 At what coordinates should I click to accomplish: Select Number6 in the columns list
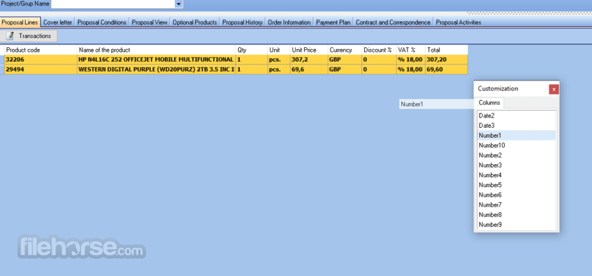pos(516,195)
